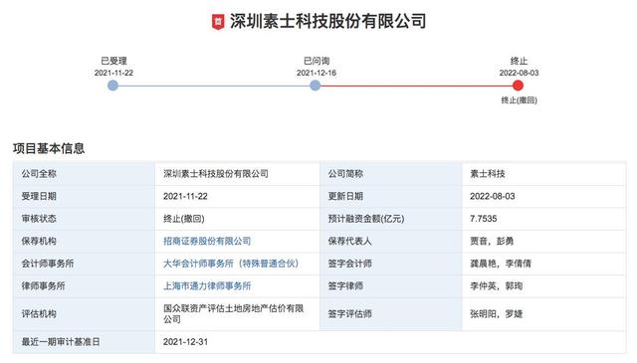Open the 大华会计师事务所（特殊普通合伙） link
637x363 pixels.
click(x=231, y=264)
